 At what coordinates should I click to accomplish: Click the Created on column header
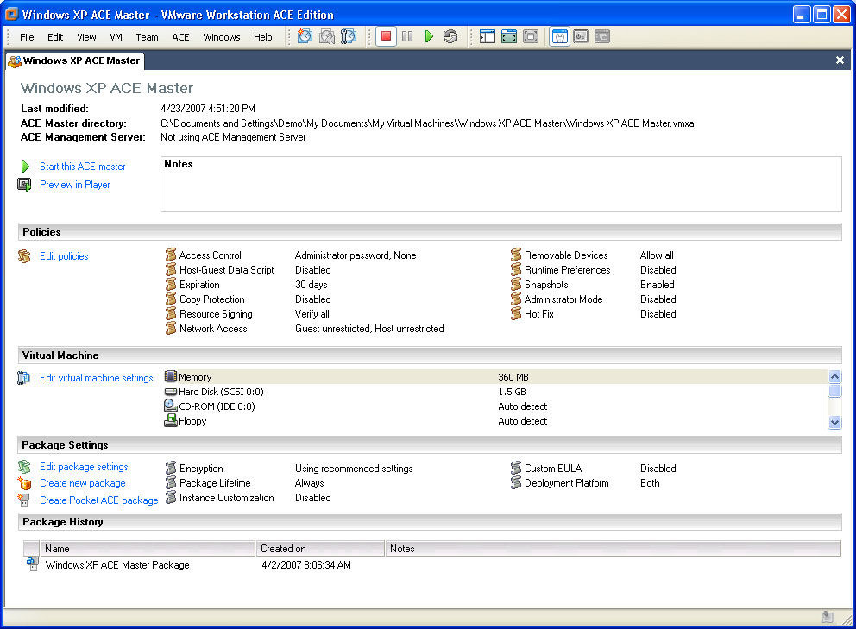tap(319, 549)
